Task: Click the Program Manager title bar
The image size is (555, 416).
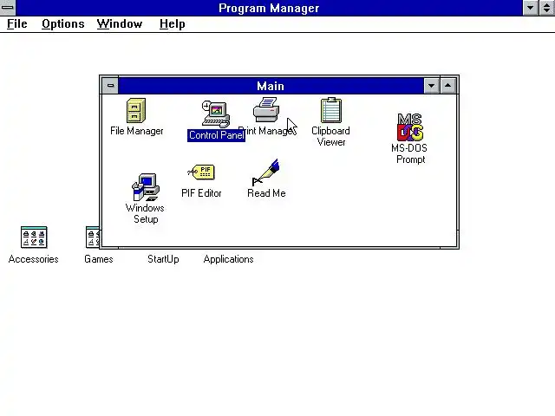Action: point(269,8)
